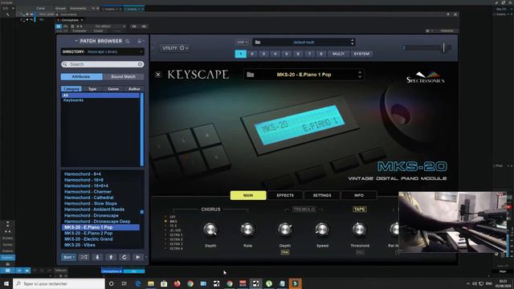Screen dimensions: 514x289
Task: Select the Keyboards category
Action: 73,100
